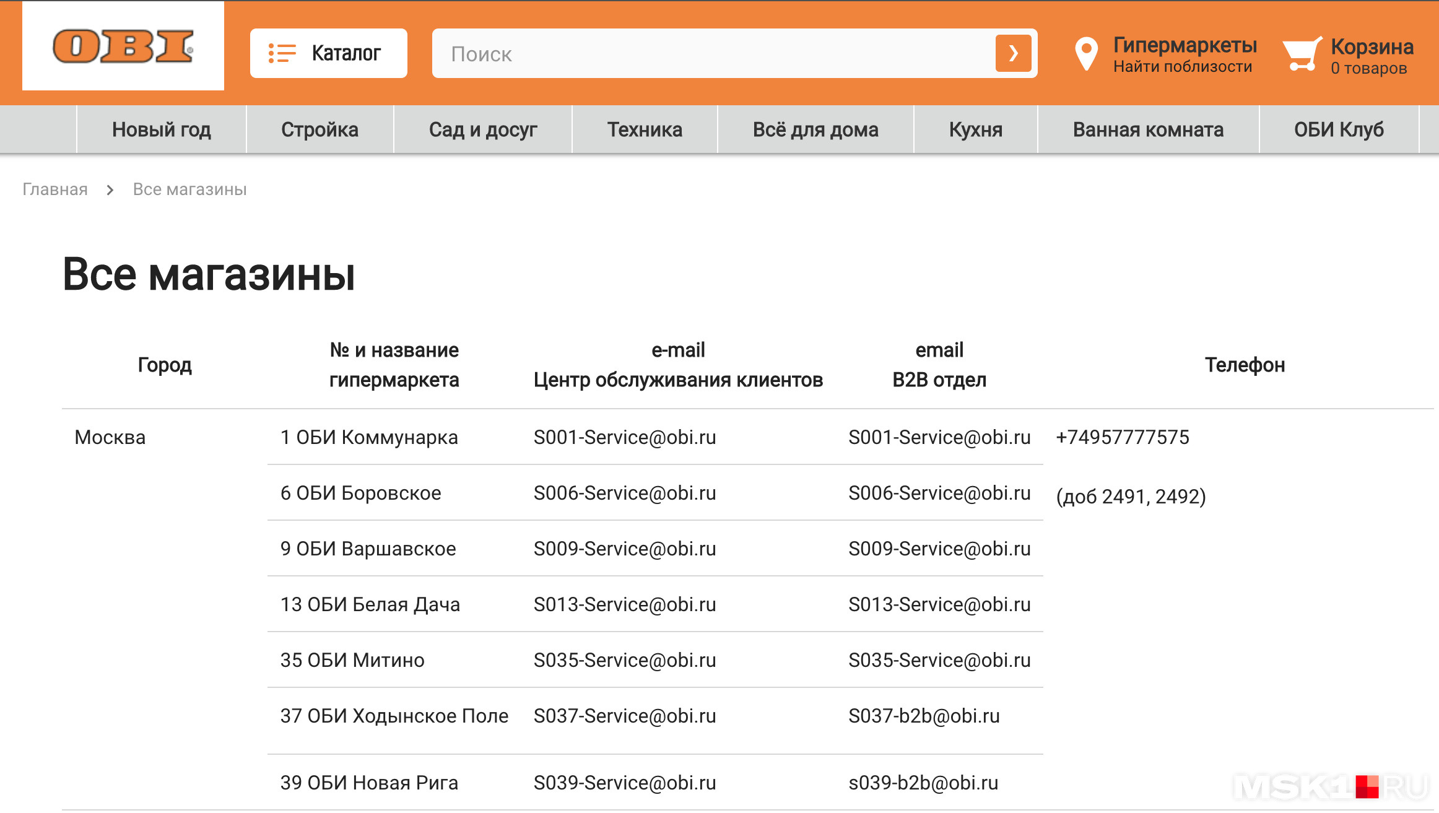
Task: Click the Телефон column header
Action: (x=1245, y=365)
